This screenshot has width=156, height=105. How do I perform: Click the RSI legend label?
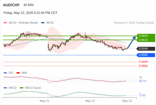11,73
